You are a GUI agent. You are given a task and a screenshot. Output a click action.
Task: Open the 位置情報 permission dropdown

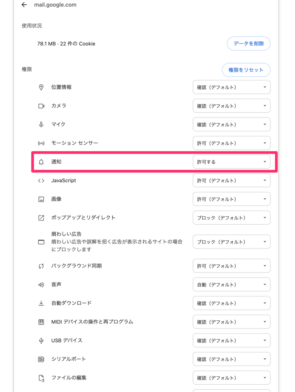click(231, 87)
